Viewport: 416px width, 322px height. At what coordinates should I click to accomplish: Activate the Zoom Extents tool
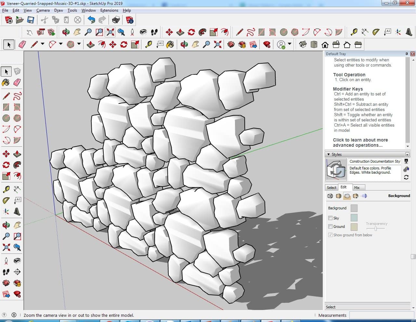tap(110, 32)
